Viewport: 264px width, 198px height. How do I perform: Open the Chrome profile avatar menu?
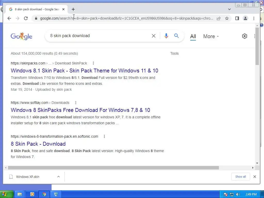(245, 18)
